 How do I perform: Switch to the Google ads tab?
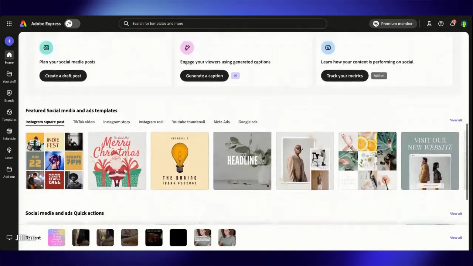[248, 122]
